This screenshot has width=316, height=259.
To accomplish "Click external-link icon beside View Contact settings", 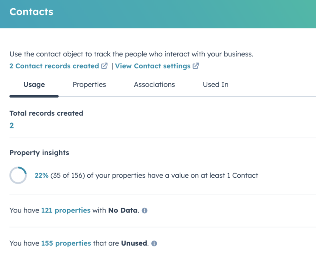I will [x=196, y=66].
